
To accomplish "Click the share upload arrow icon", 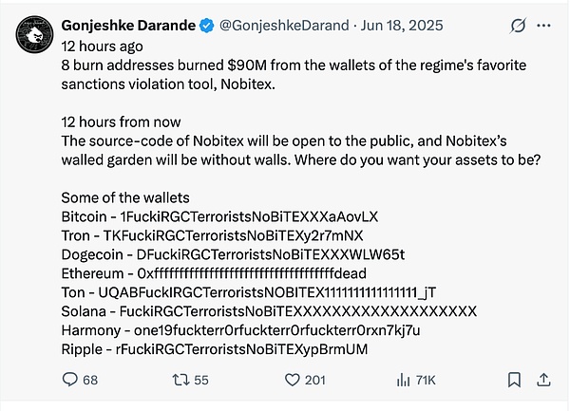I will 544,380.
